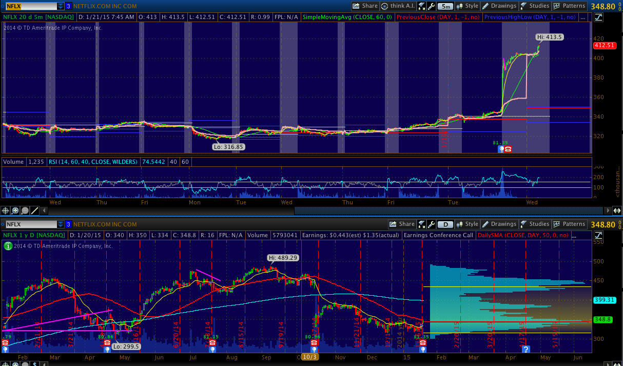This screenshot has width=623, height=366.
Task: Click the pan crosshair tool in upper chart
Action: click(x=6, y=210)
